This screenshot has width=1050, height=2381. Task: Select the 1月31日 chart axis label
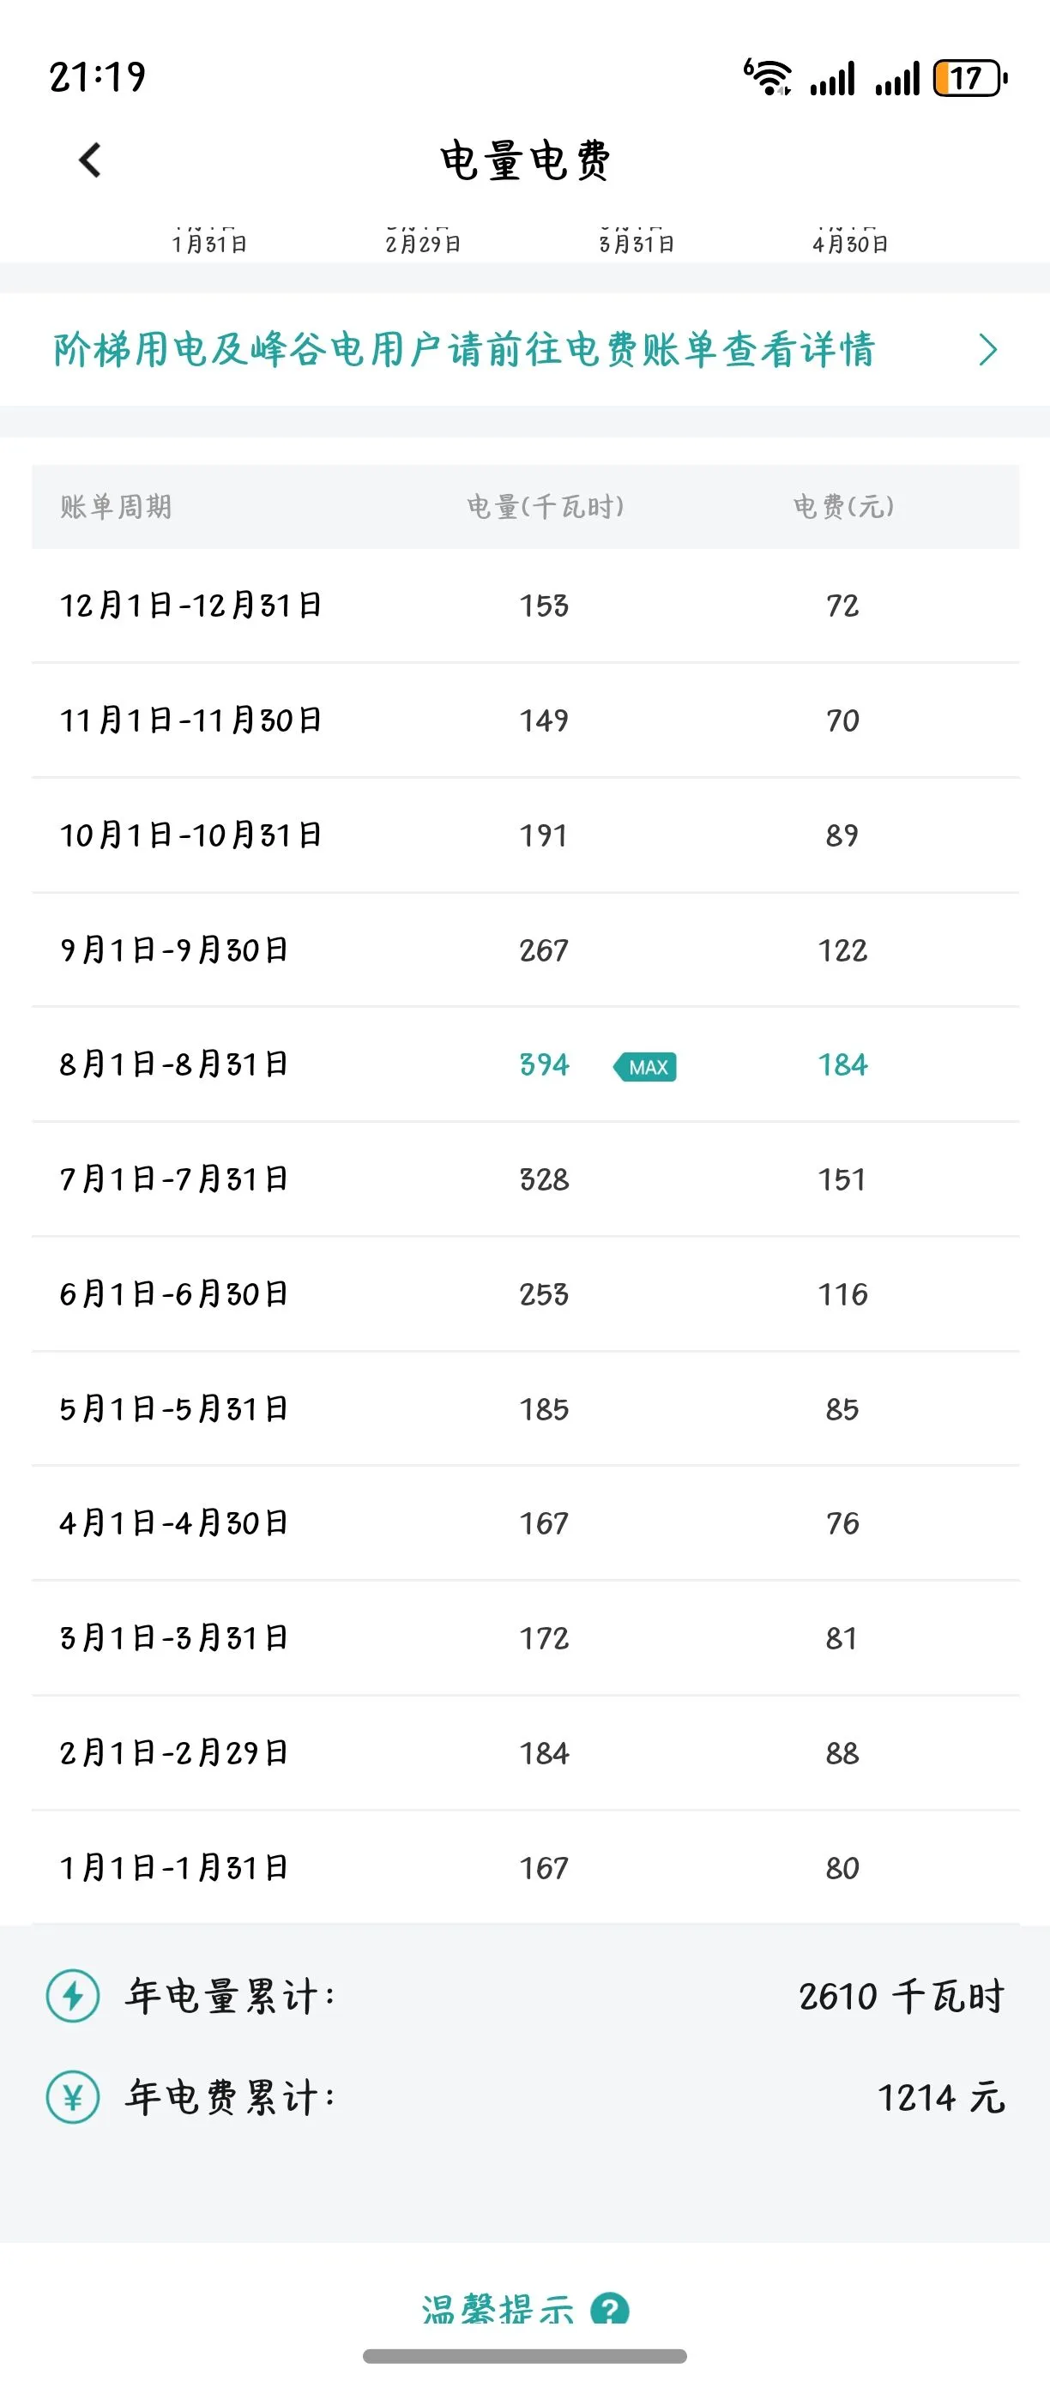click(210, 244)
